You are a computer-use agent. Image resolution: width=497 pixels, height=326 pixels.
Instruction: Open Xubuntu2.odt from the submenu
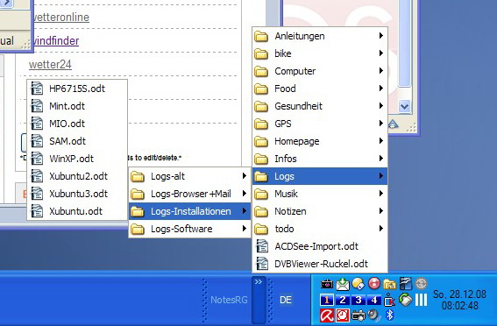77,176
